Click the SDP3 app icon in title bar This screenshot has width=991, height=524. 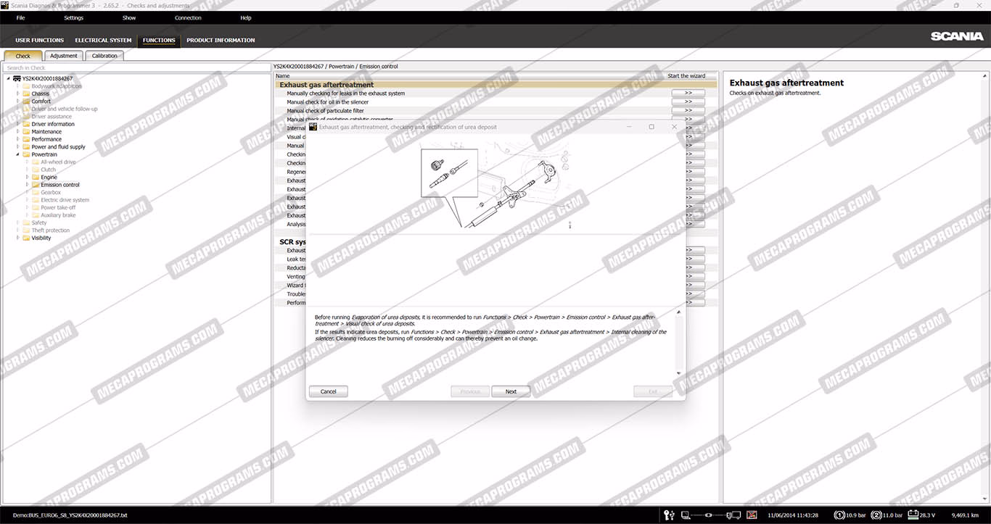click(x=4, y=5)
